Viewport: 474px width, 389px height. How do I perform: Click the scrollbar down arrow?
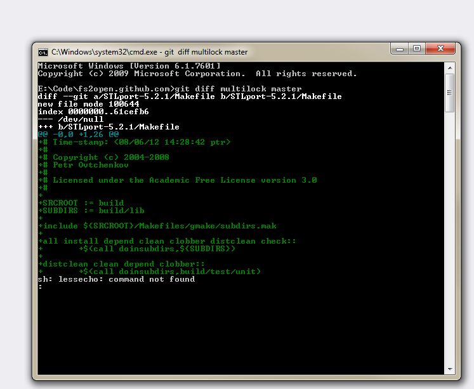(x=450, y=369)
